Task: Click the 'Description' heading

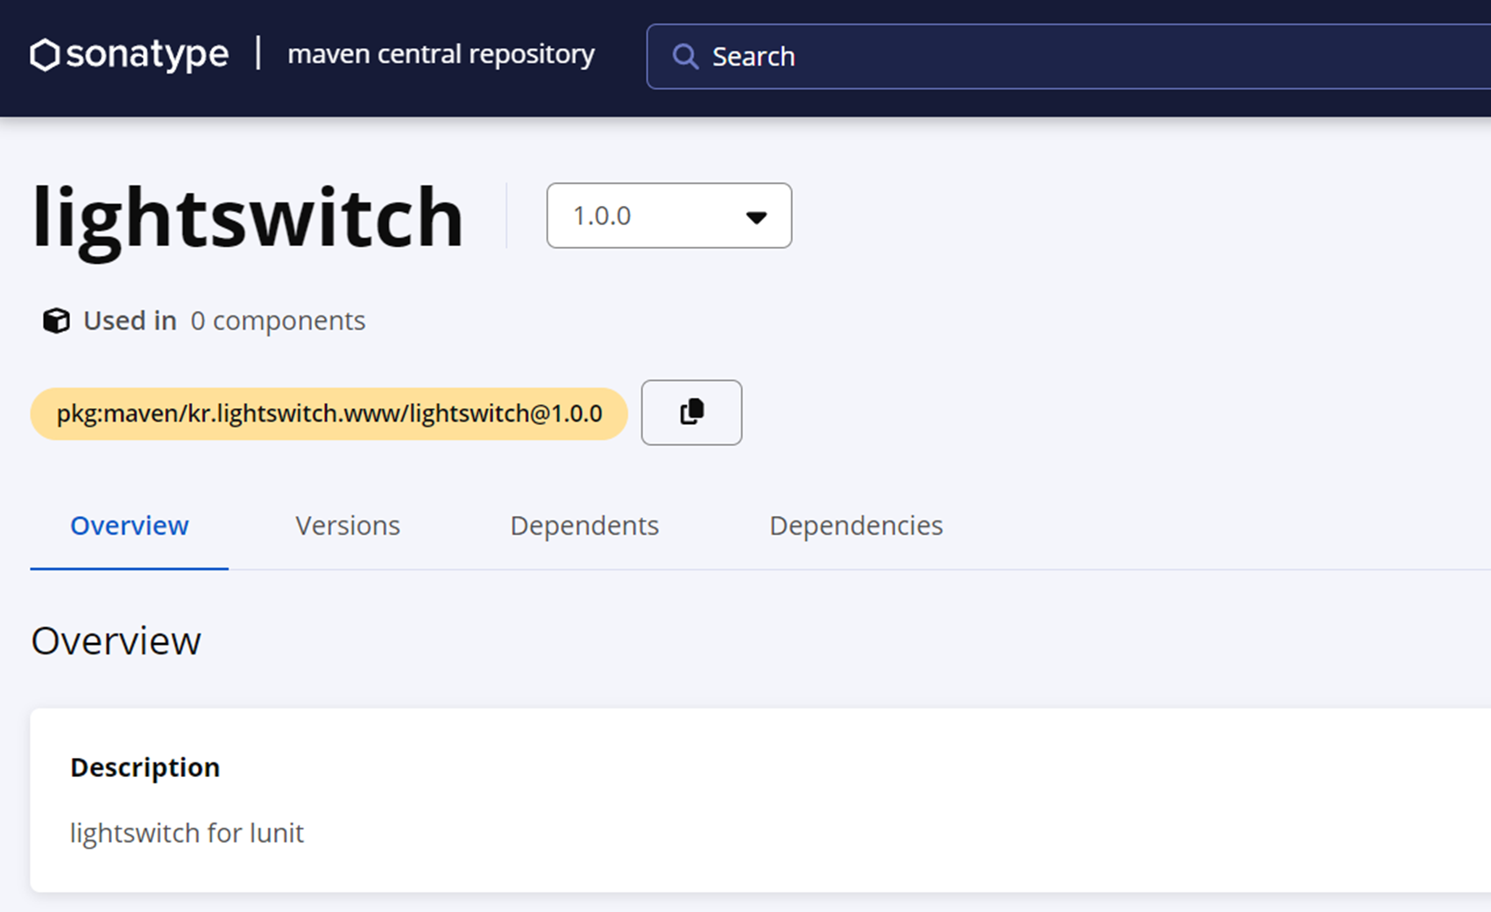Action: [x=145, y=767]
